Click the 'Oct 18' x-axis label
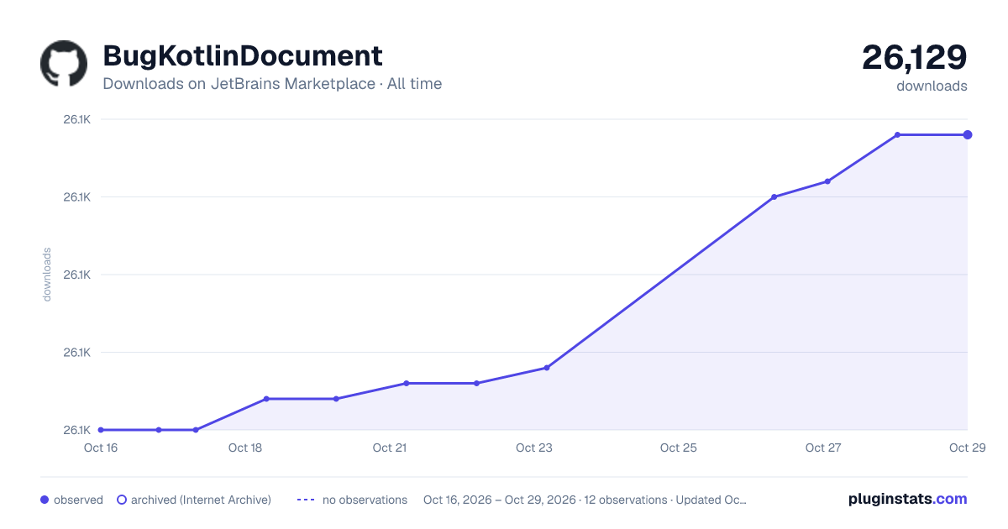1008x529 pixels. [245, 448]
